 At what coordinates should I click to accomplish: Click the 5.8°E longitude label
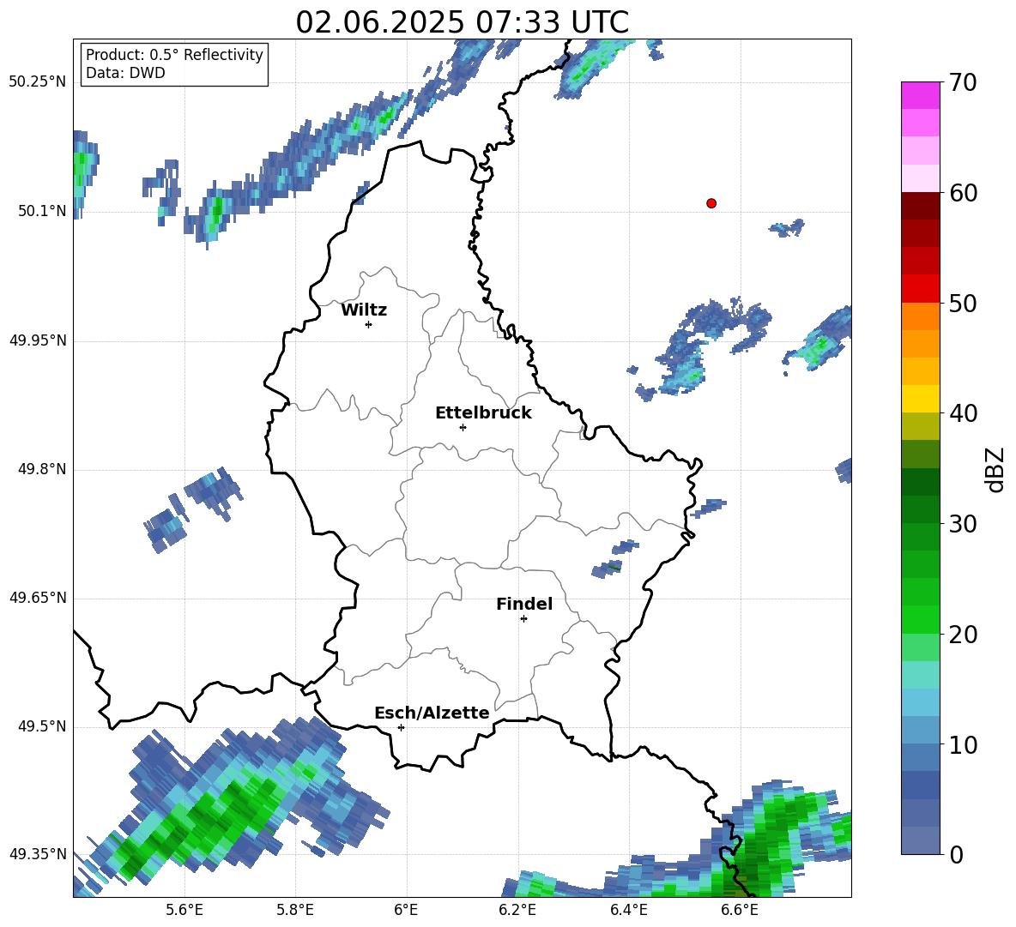295,910
